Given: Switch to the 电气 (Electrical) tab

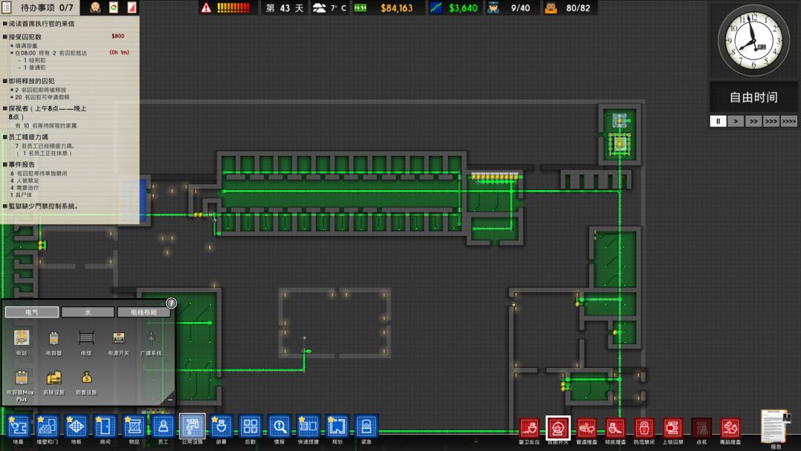Looking at the screenshot, I should pos(32,312).
